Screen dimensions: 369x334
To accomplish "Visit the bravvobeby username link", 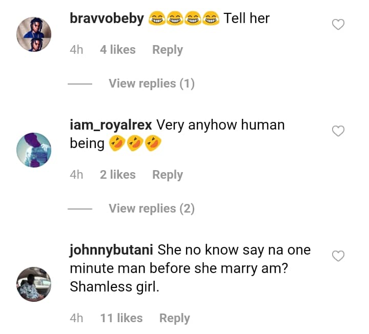I will pos(107,18).
